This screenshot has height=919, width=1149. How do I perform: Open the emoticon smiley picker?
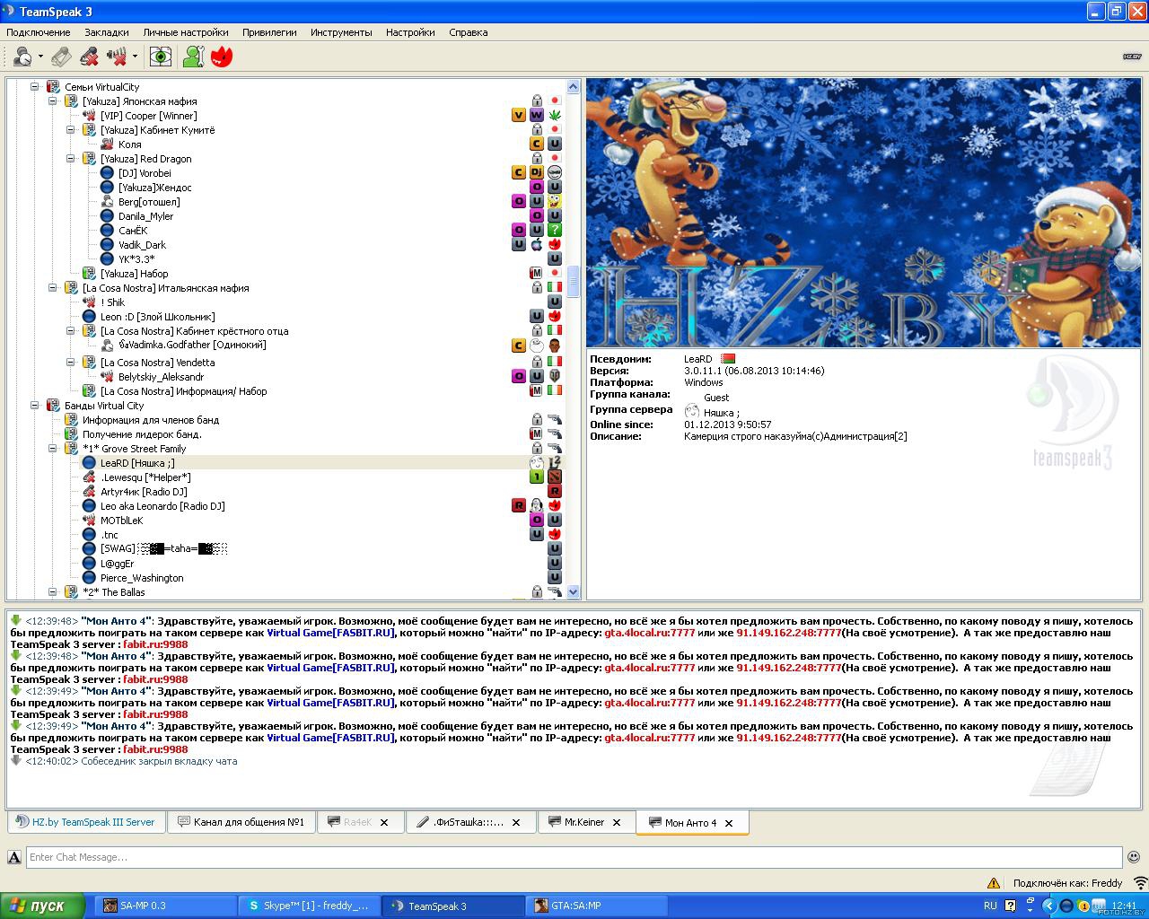pos(1134,857)
